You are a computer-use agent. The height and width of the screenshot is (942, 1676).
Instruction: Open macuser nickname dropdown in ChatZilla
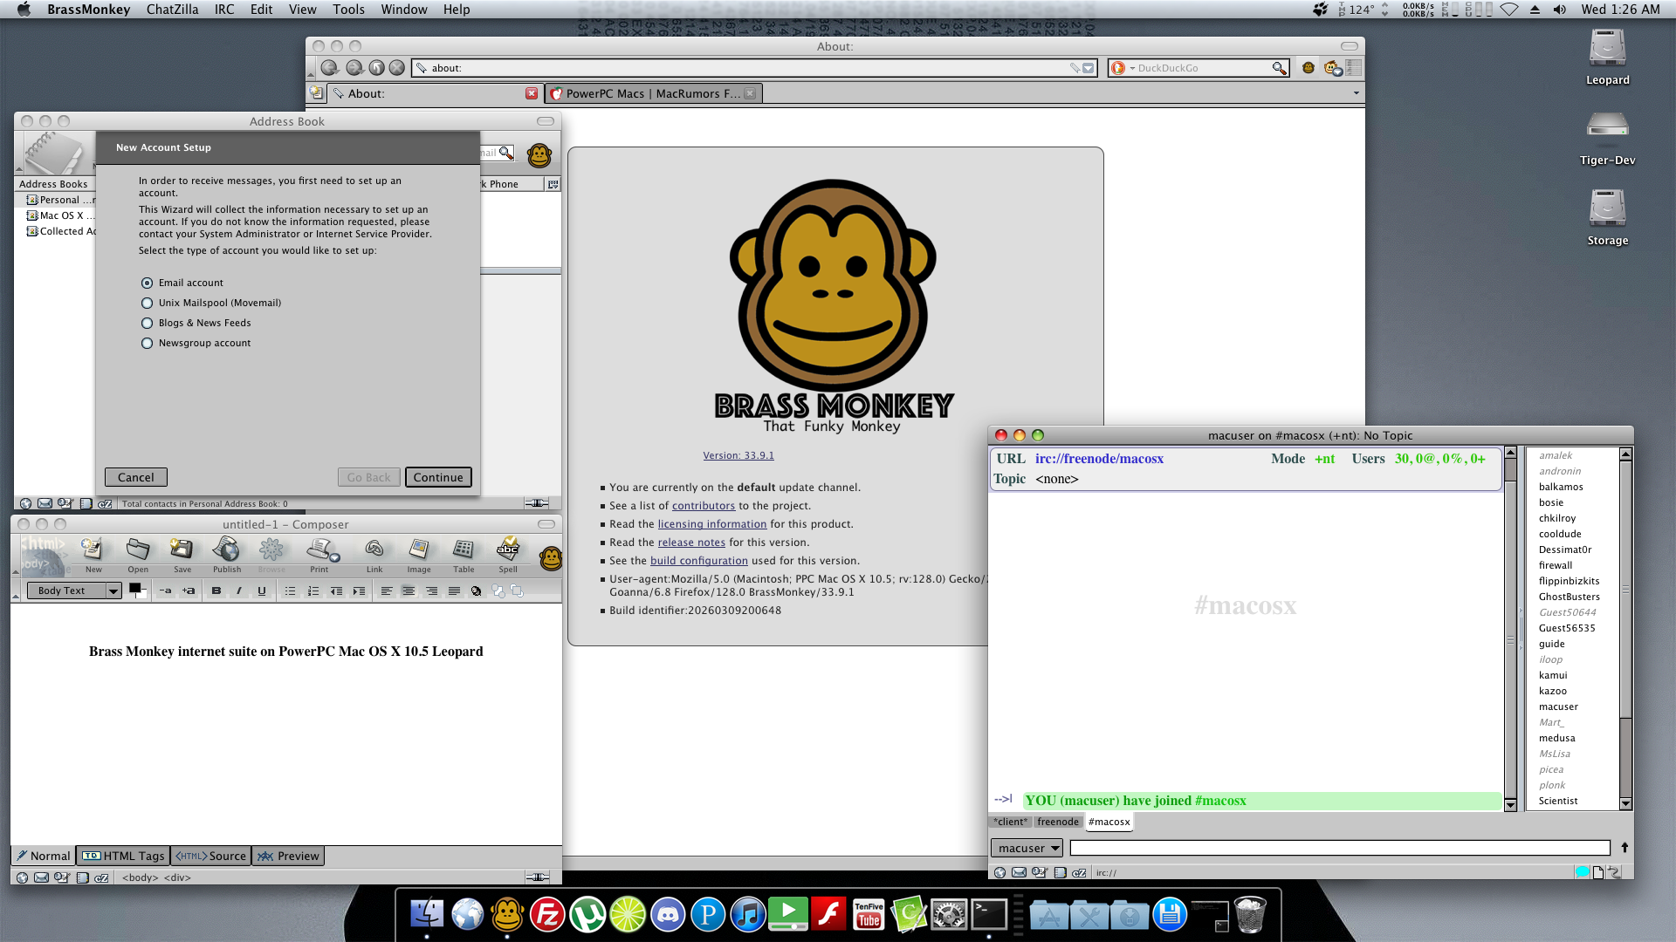(1027, 848)
